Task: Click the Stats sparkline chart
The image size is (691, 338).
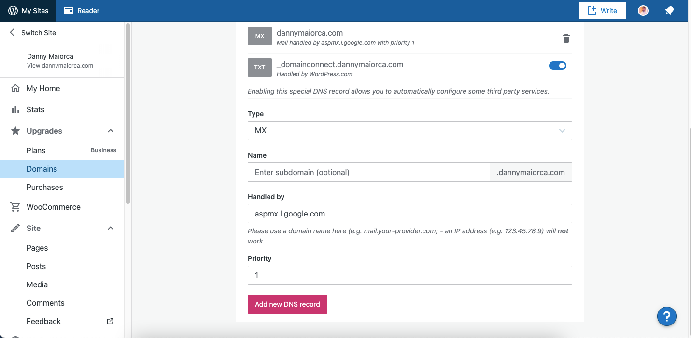Action: pyautogui.click(x=93, y=111)
